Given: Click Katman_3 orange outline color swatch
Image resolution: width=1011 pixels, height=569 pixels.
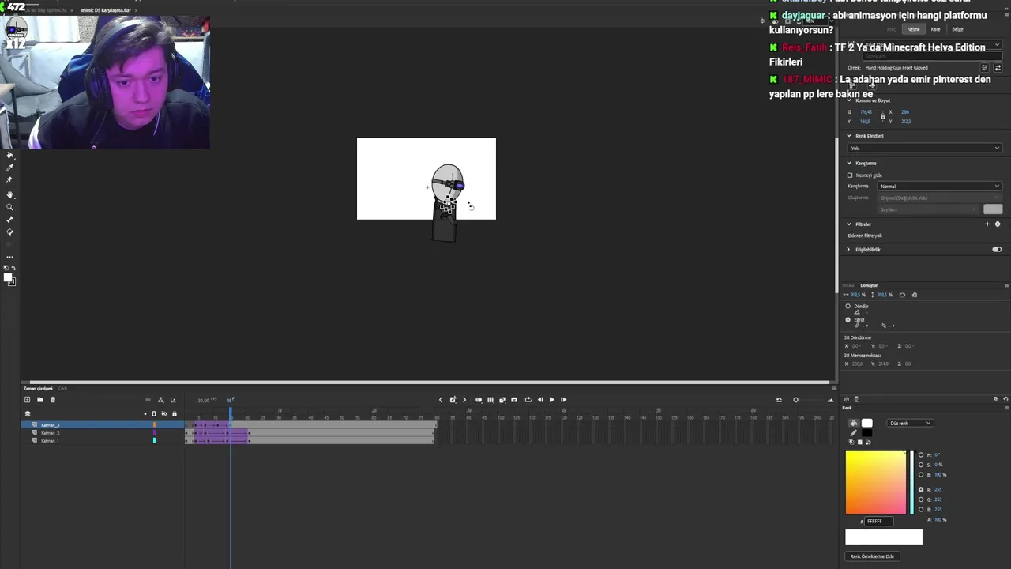Looking at the screenshot, I should (155, 425).
